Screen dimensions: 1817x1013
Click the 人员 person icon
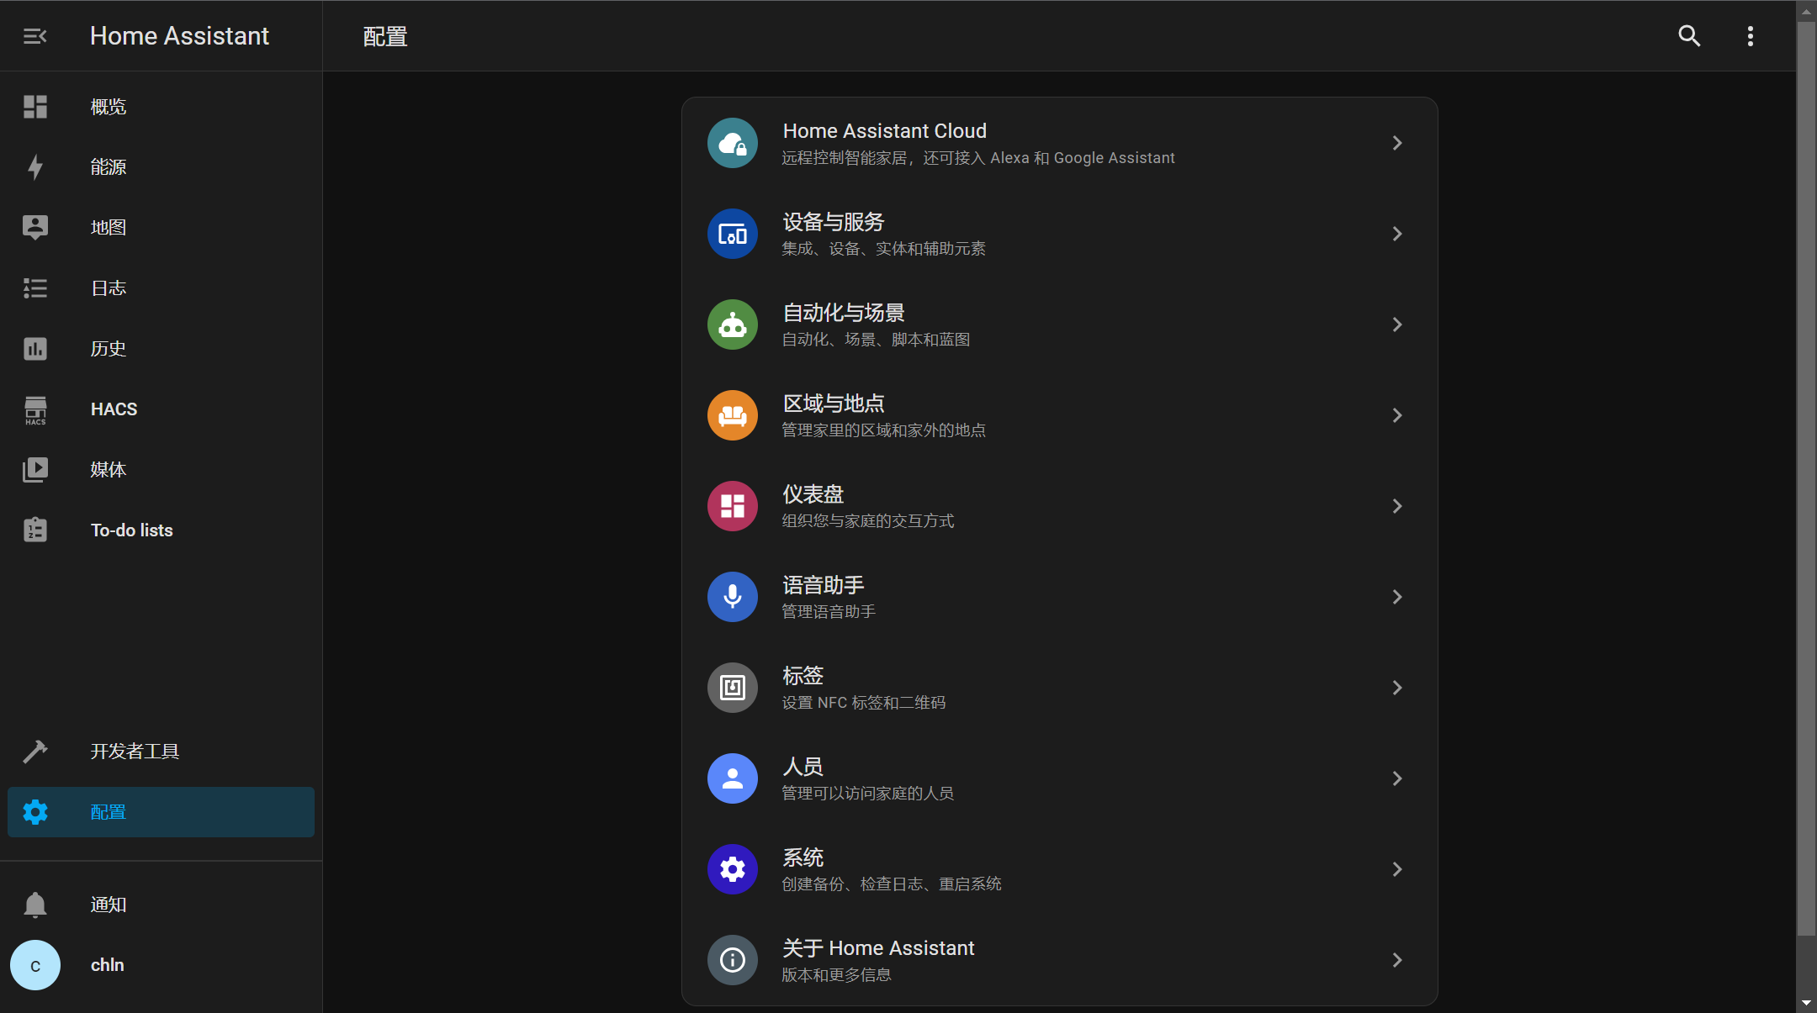pos(733,778)
